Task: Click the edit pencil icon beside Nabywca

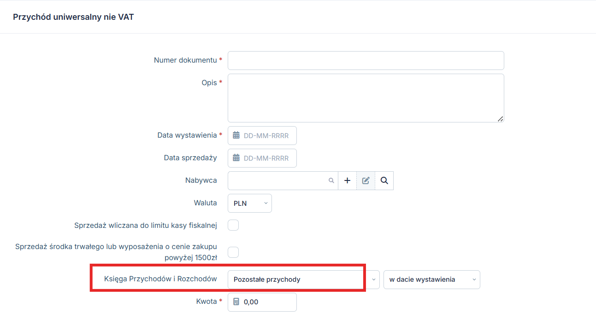Action: (366, 180)
